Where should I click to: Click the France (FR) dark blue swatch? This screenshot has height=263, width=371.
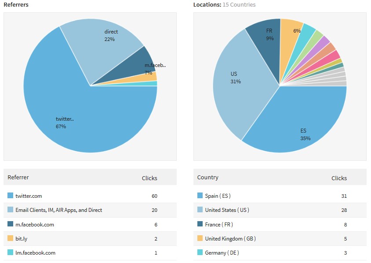(200, 224)
